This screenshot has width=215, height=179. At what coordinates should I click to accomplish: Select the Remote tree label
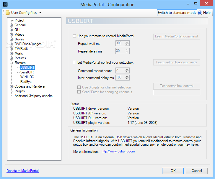(20, 63)
